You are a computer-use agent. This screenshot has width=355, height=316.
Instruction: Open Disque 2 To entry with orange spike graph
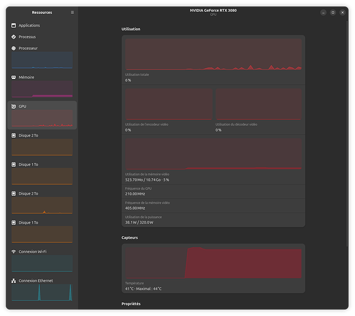point(42,202)
